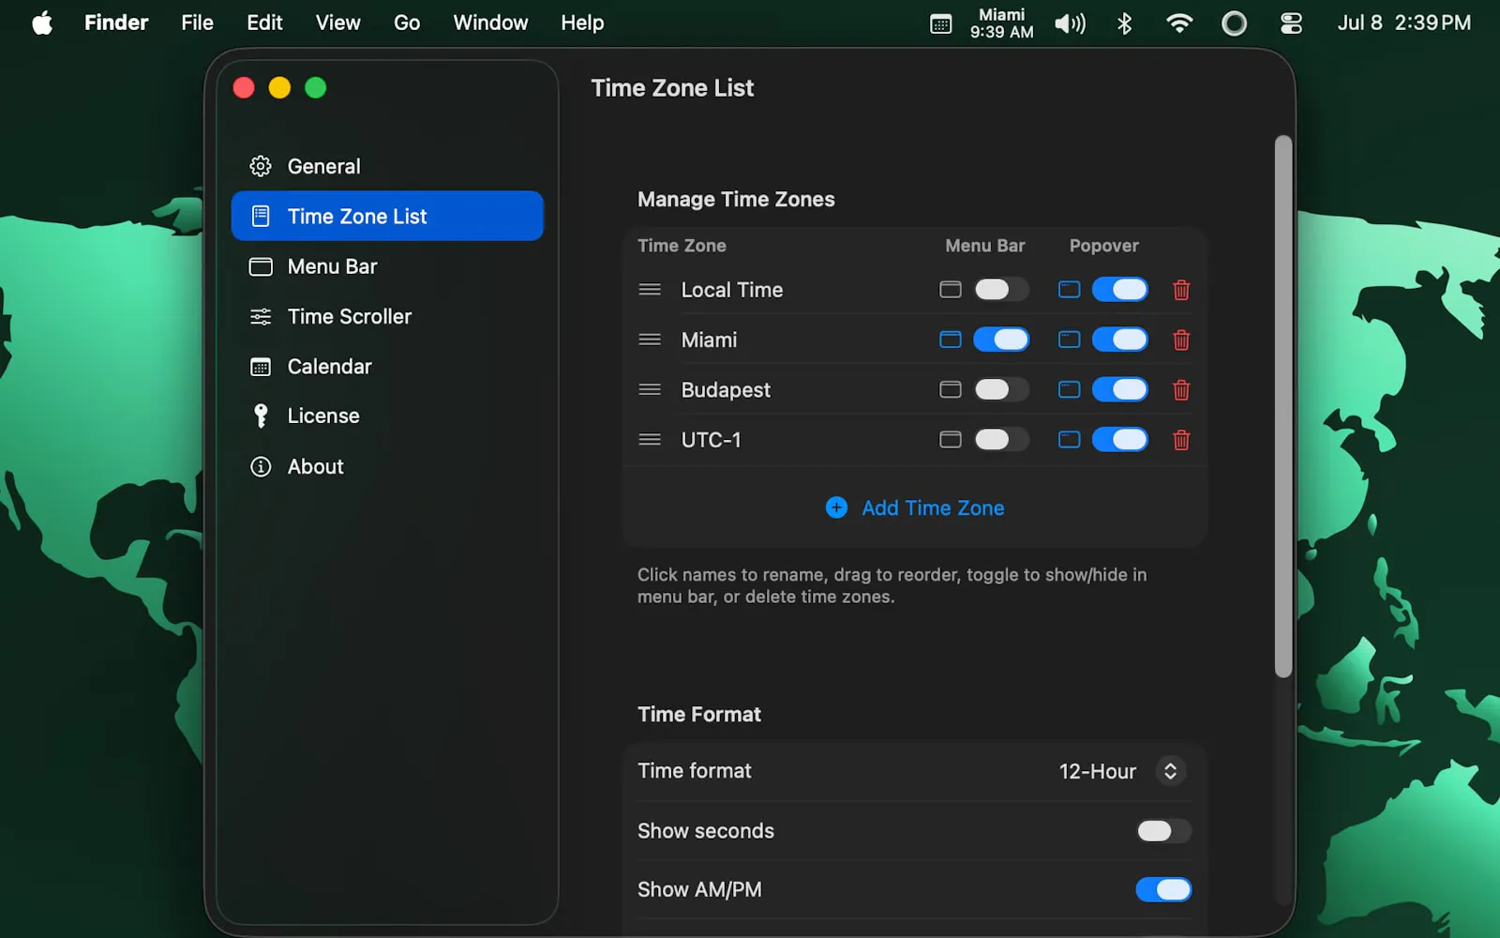Image resolution: width=1500 pixels, height=938 pixels.
Task: Click the About info icon
Action: click(x=261, y=466)
